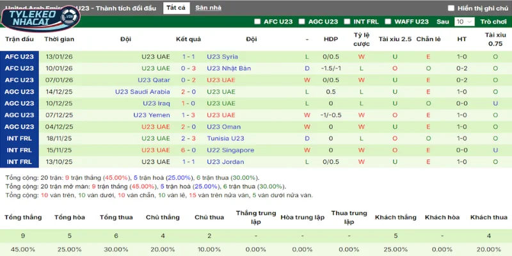
Task: Click the U23 Syria team link
Action: [222, 56]
